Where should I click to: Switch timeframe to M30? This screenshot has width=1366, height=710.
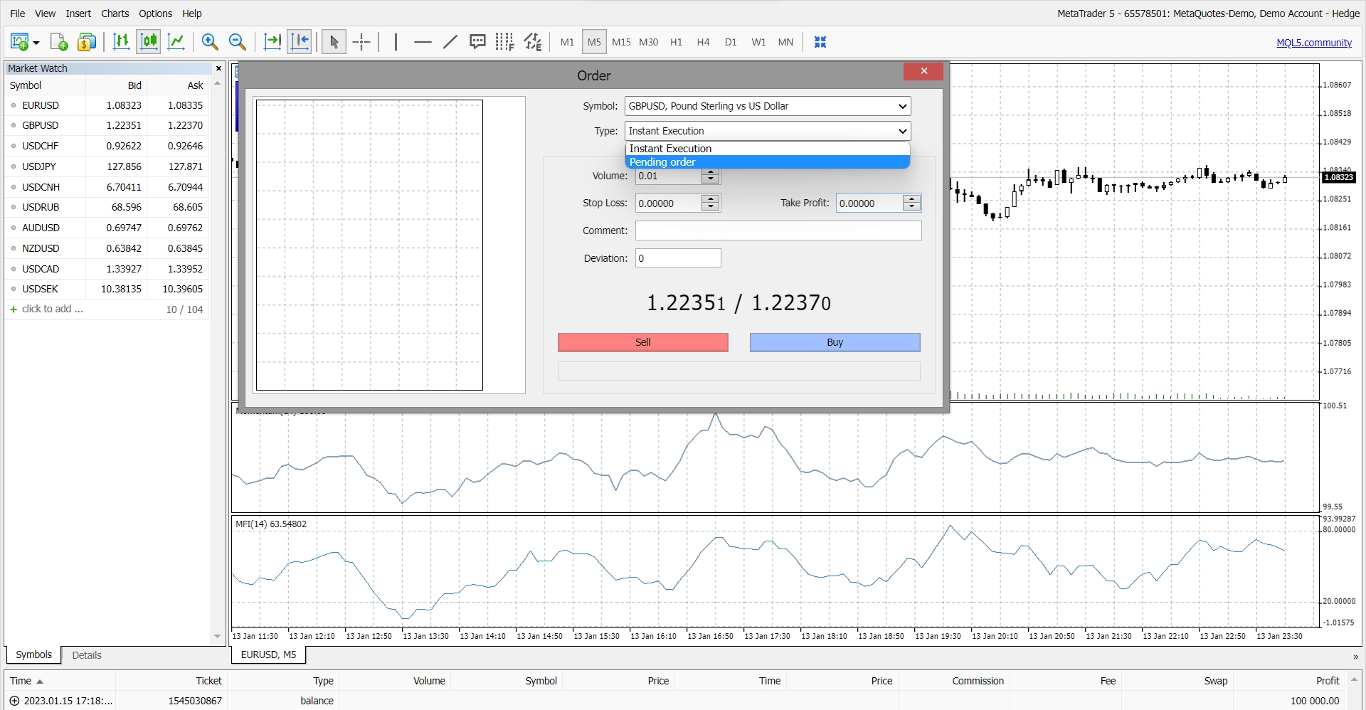pyautogui.click(x=648, y=42)
